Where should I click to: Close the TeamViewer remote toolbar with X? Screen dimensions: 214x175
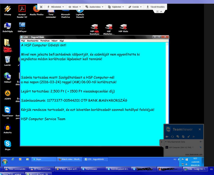(41, 7)
